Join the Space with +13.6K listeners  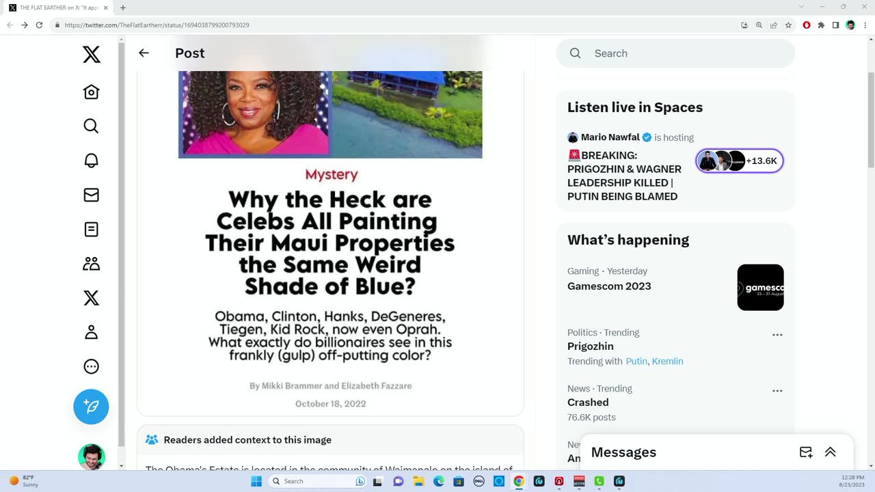coord(739,161)
